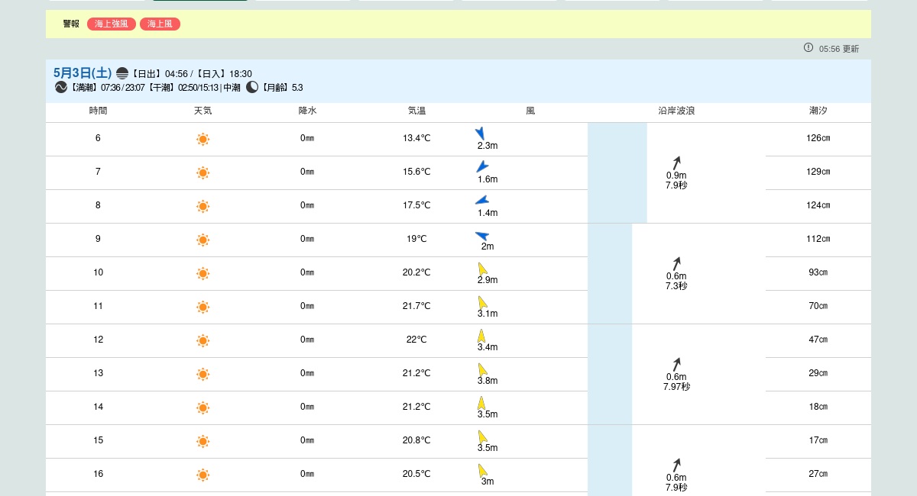The image size is (917, 496).
Task: Click the info icon beside 05:56 更新
Action: coord(808,48)
